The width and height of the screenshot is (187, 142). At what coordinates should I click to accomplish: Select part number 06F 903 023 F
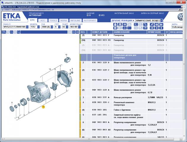pyautogui.click(x=101, y=35)
